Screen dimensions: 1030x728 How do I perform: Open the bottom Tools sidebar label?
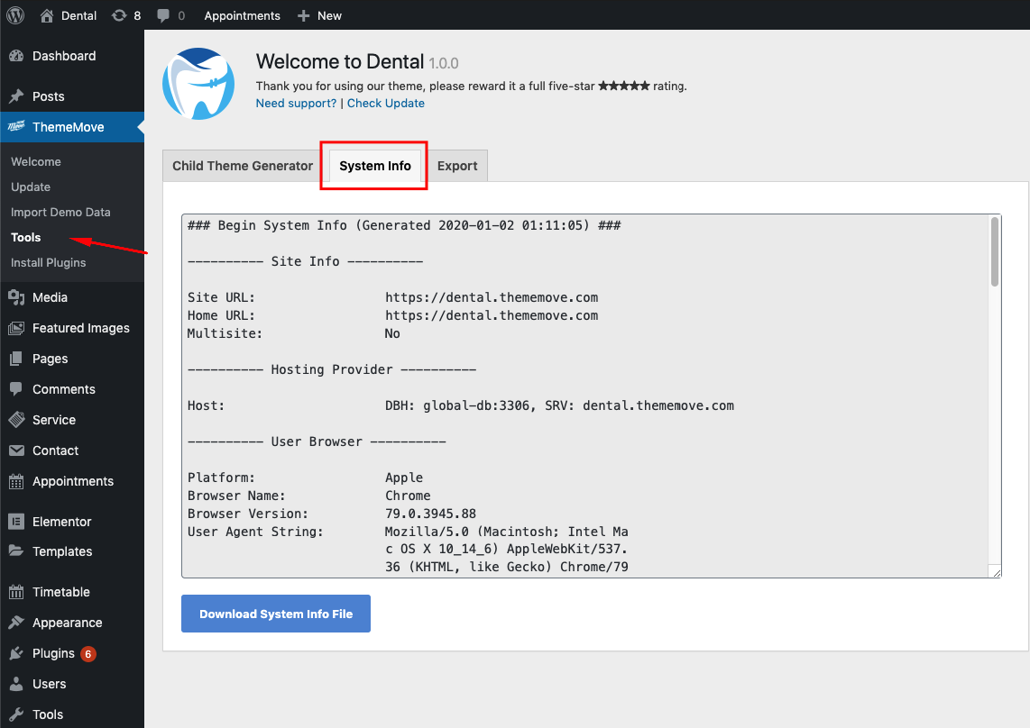[48, 714]
